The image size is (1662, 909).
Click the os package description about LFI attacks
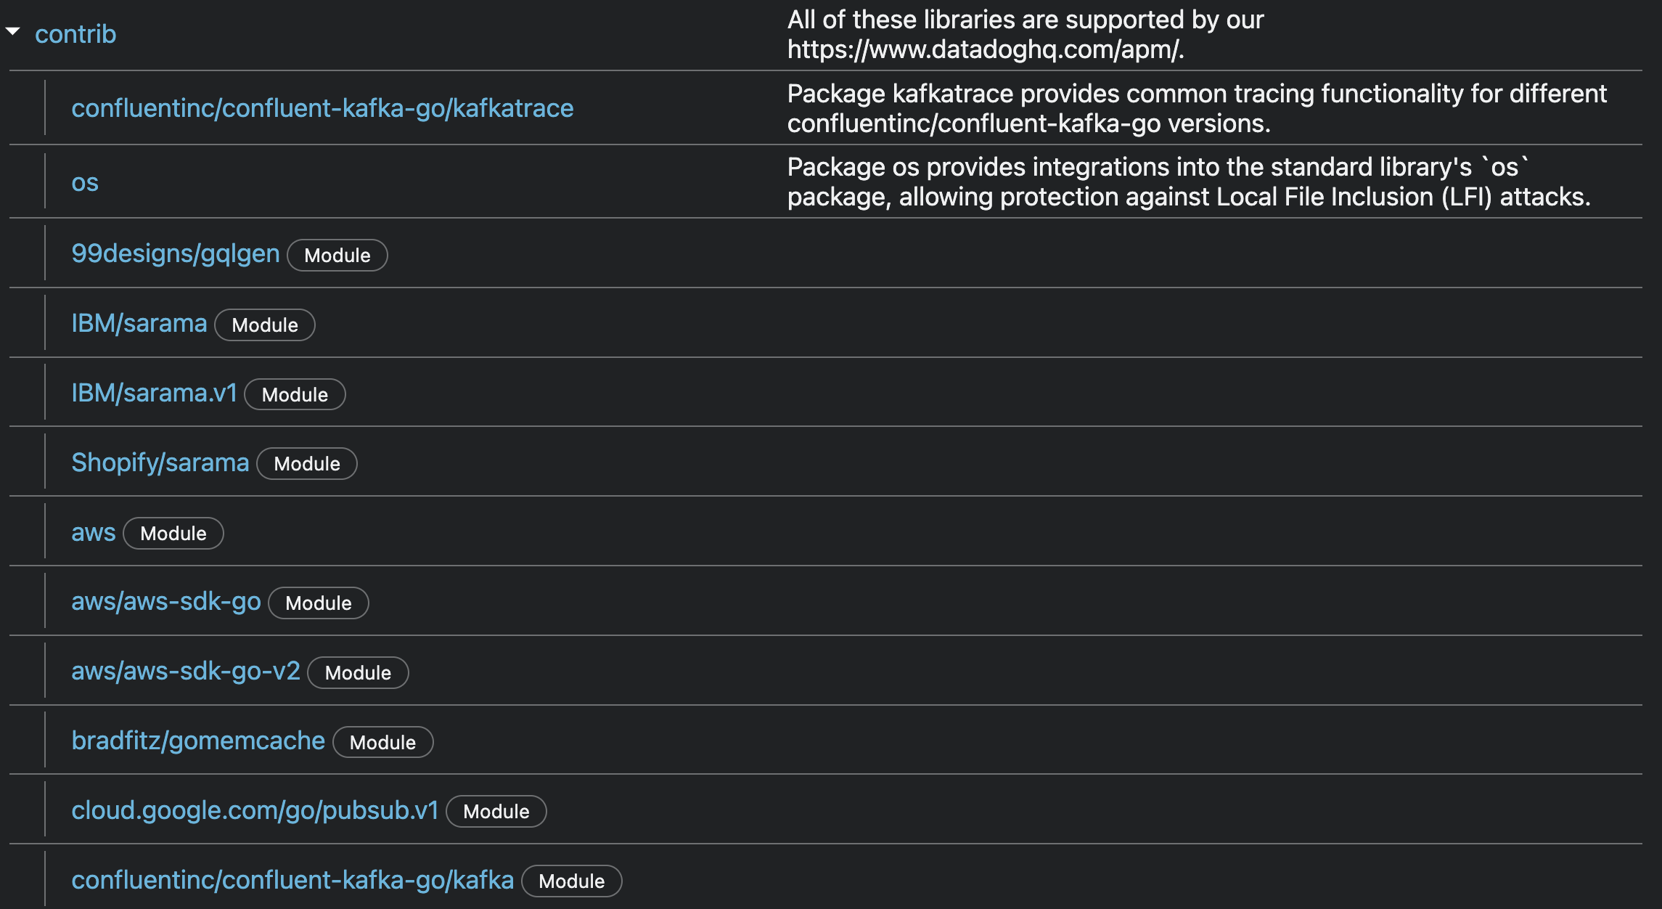point(1190,182)
